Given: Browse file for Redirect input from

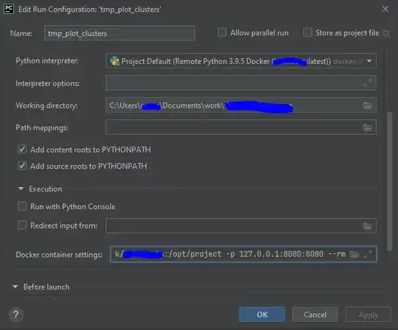Looking at the screenshot, I should click(367, 225).
